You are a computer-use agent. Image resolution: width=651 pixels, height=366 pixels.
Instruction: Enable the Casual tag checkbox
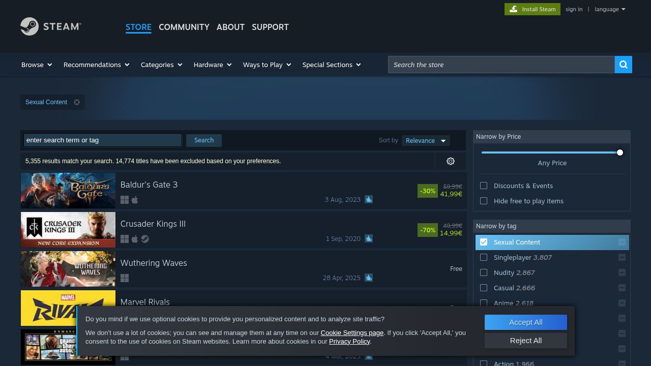(x=484, y=288)
